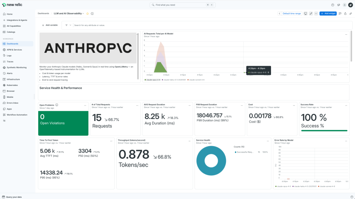This screenshot has width=355, height=199.
Task: Expand the collapsed sidebar section icon below Workflow Automation
Action: [4, 121]
